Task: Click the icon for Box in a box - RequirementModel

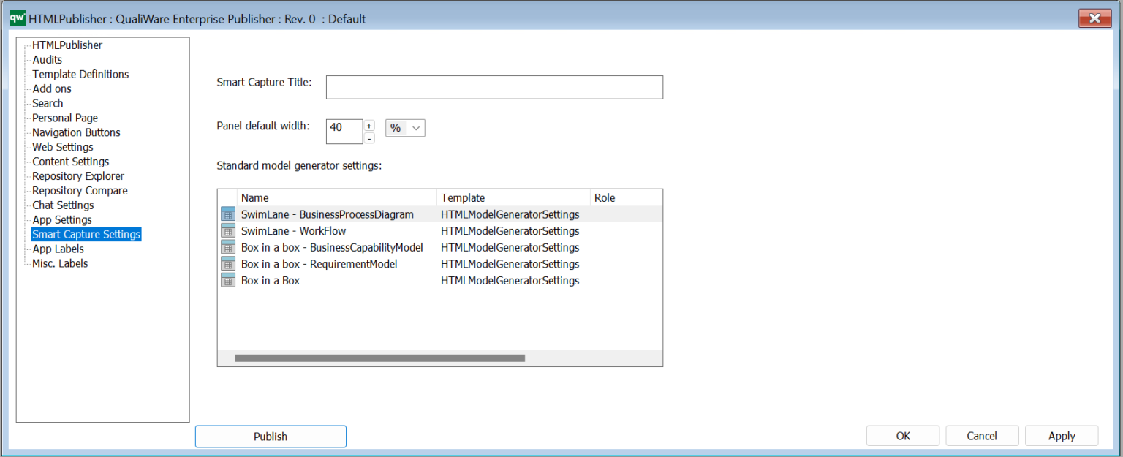Action: (227, 264)
